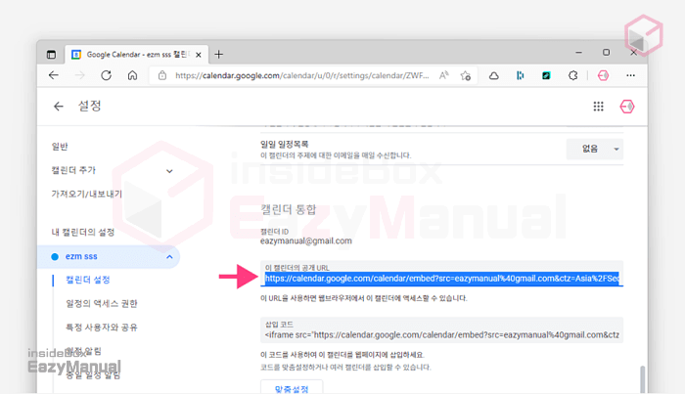Open browser settings and more menu

pyautogui.click(x=630, y=75)
